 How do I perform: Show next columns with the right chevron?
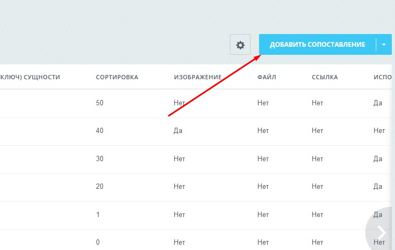(x=381, y=232)
